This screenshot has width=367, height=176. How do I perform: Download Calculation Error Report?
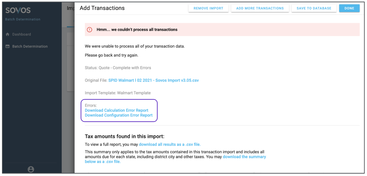tap(117, 110)
